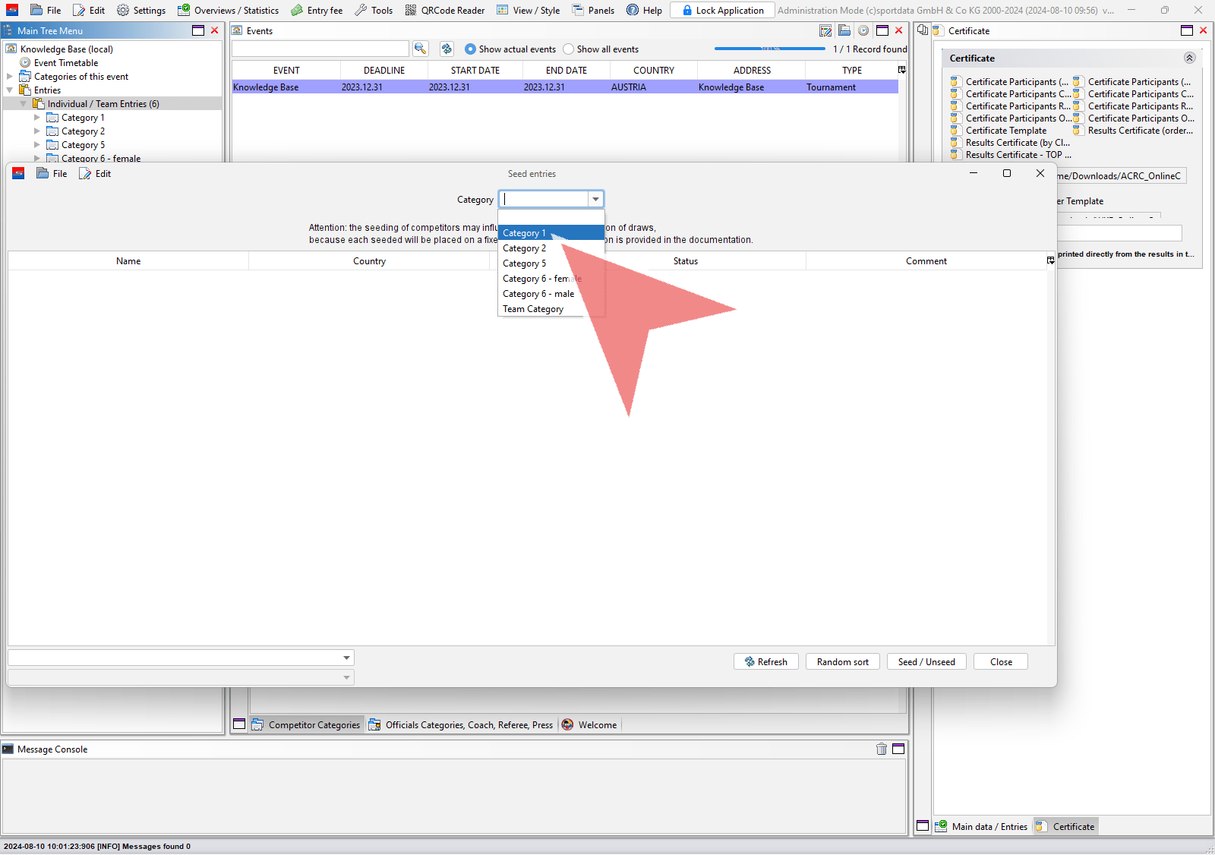
Task: Click the refresh arrows icon in Events panel
Action: 447,49
